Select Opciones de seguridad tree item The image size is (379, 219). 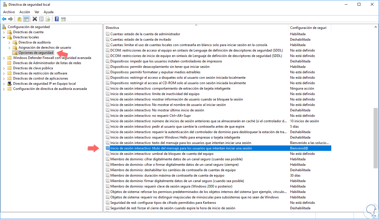(36, 53)
